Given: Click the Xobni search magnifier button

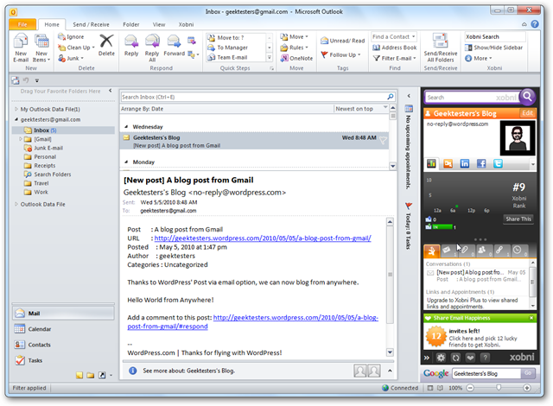Looking at the screenshot, I should (x=527, y=96).
